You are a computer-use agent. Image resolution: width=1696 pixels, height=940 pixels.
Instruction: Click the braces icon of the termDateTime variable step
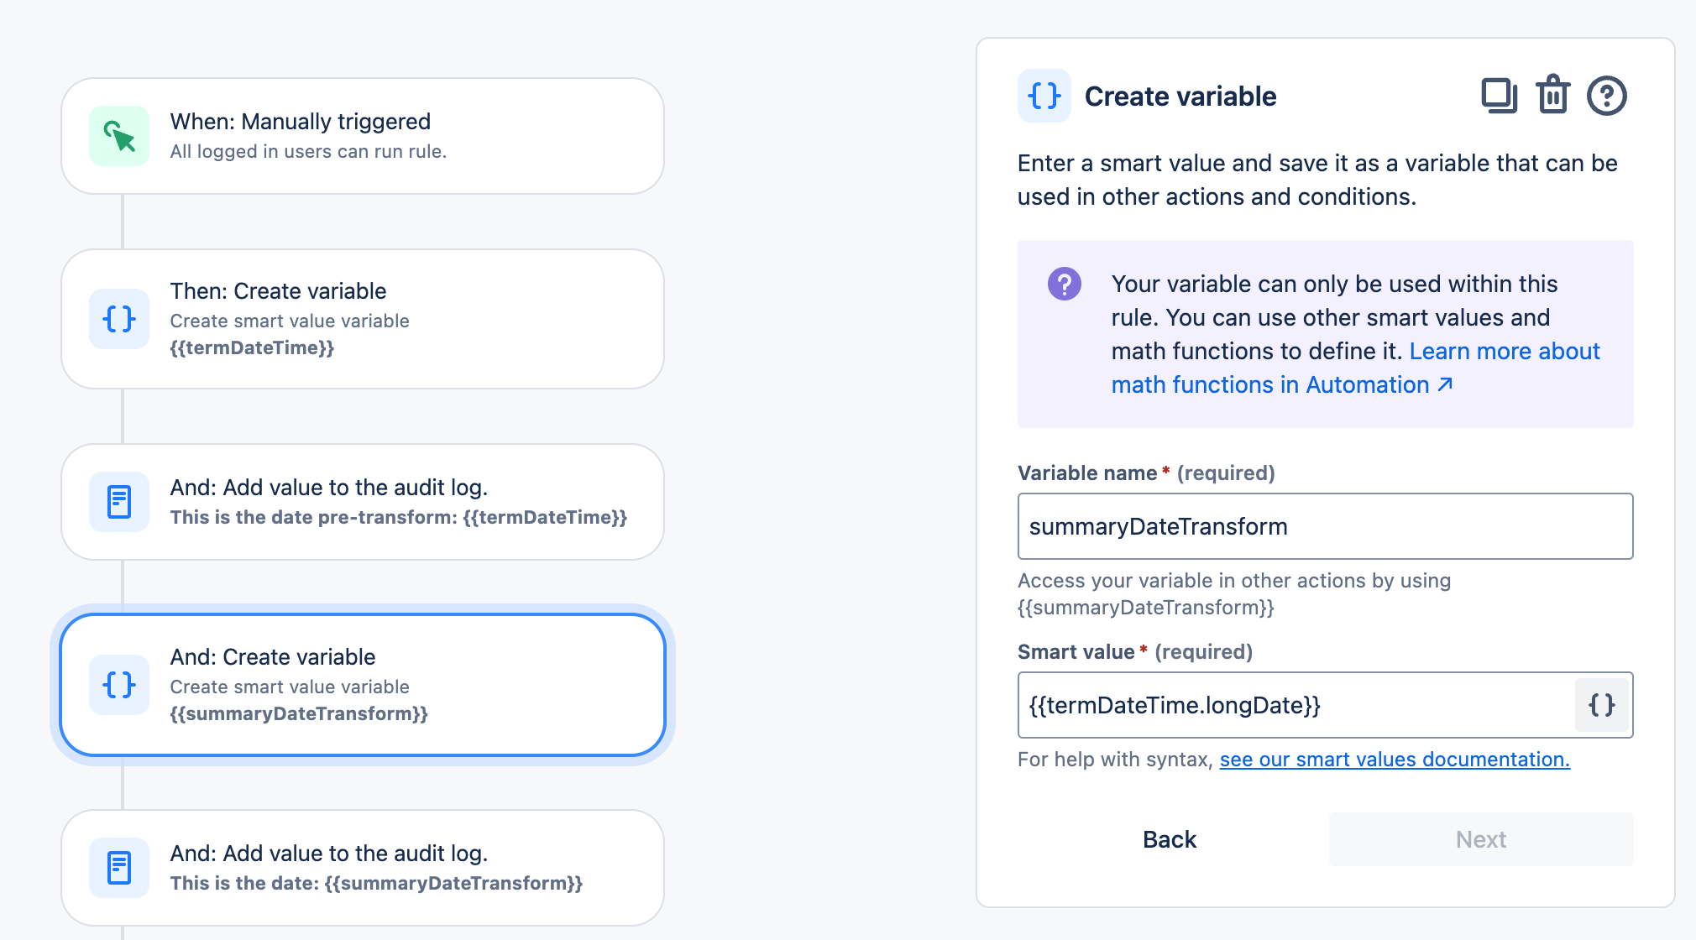[x=119, y=319]
